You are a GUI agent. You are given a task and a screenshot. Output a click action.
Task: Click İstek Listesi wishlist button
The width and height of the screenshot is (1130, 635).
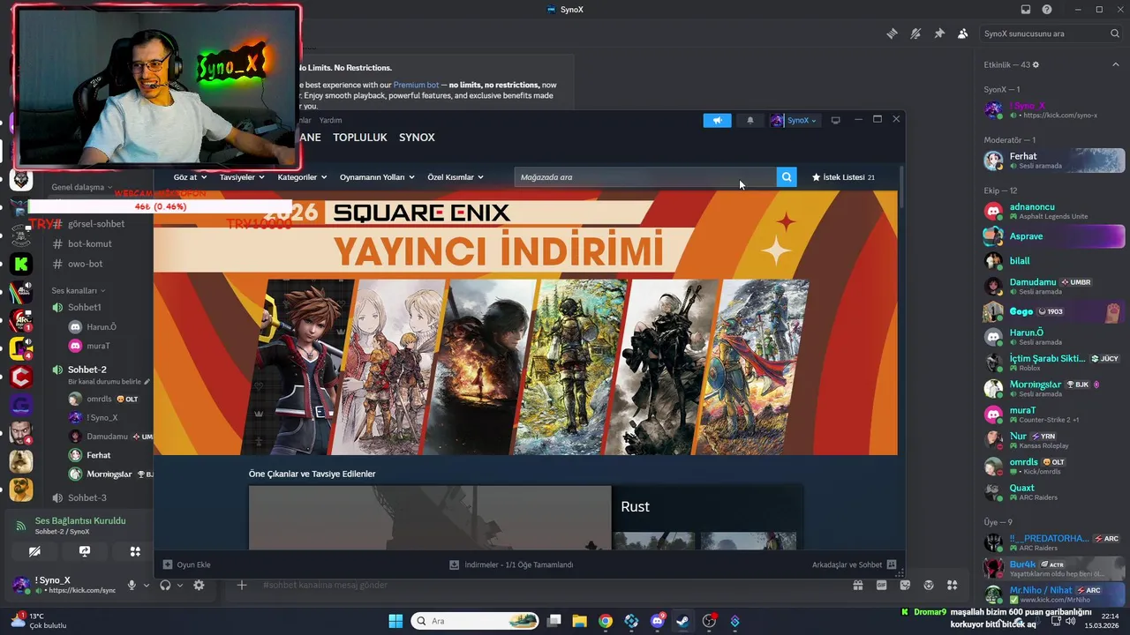843,177
